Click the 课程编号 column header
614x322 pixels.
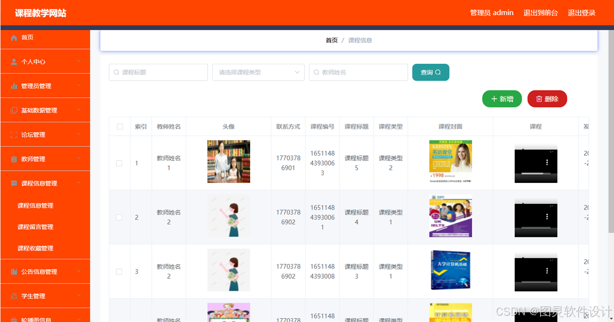pos(323,126)
